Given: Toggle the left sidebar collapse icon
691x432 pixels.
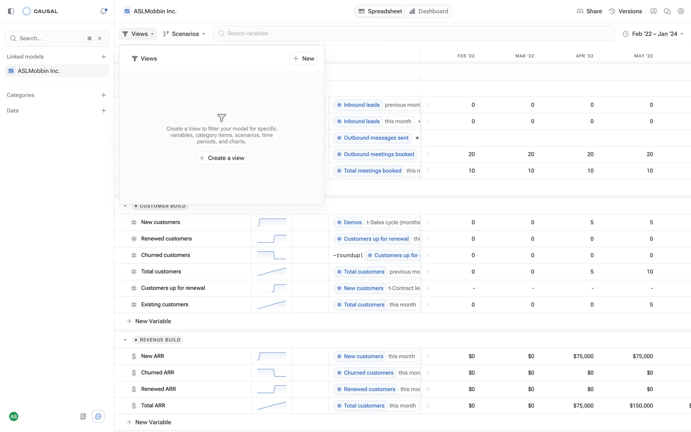Looking at the screenshot, I should coord(11,11).
